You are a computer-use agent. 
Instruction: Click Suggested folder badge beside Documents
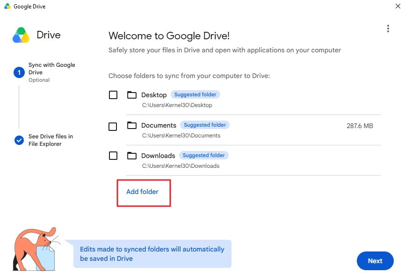coord(205,125)
